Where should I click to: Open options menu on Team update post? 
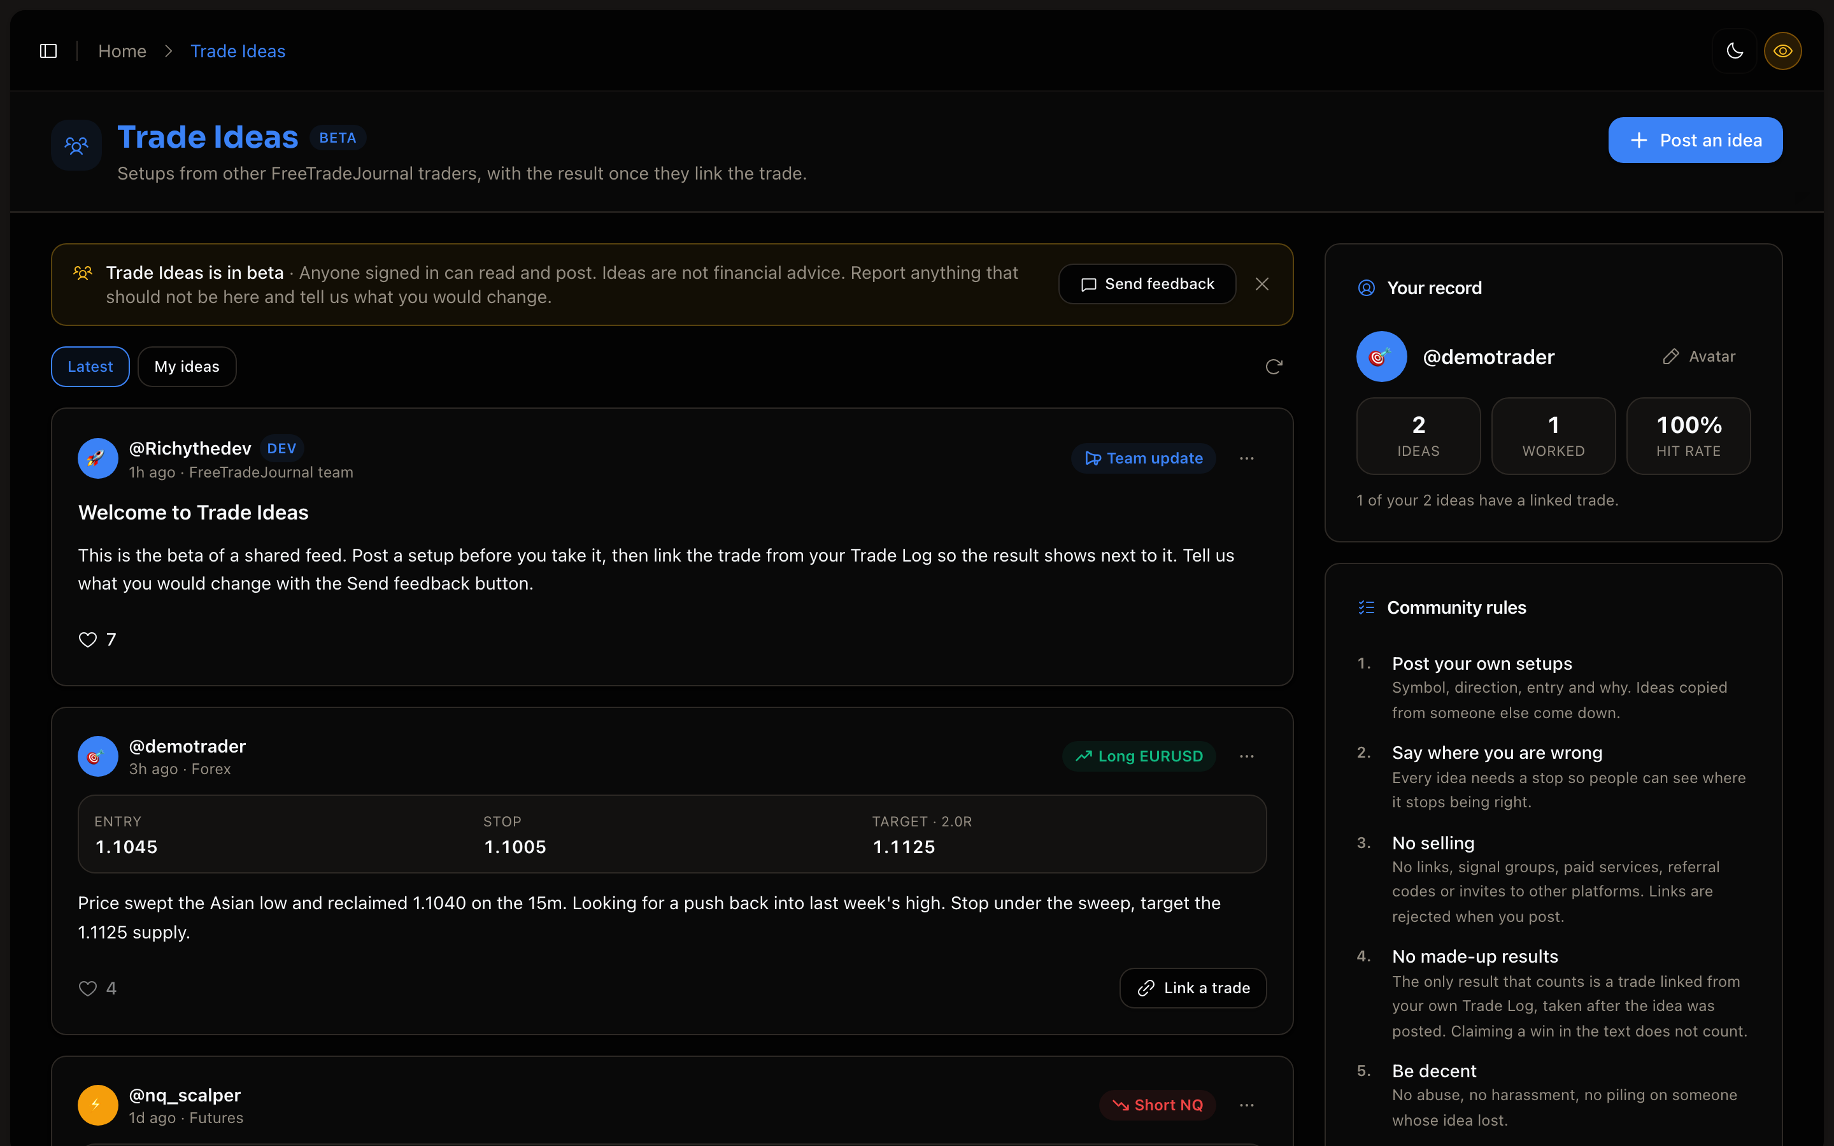(x=1247, y=458)
